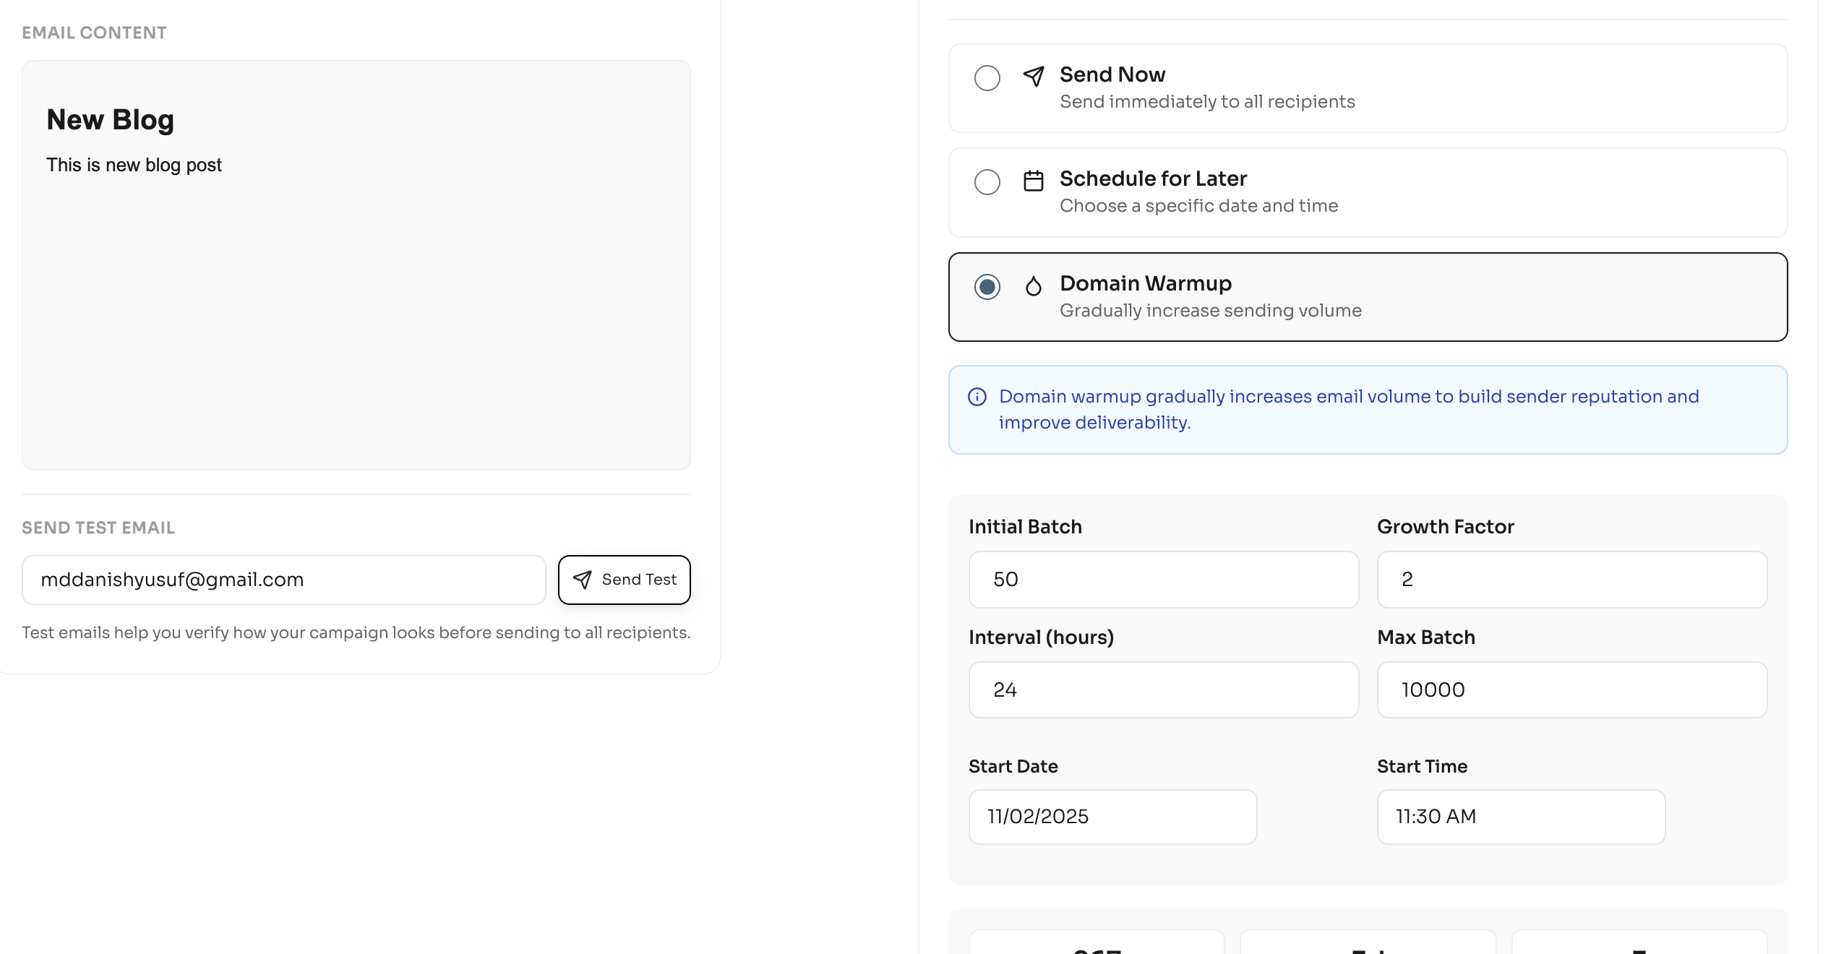Click the Interval (hours) field

coord(1163,690)
